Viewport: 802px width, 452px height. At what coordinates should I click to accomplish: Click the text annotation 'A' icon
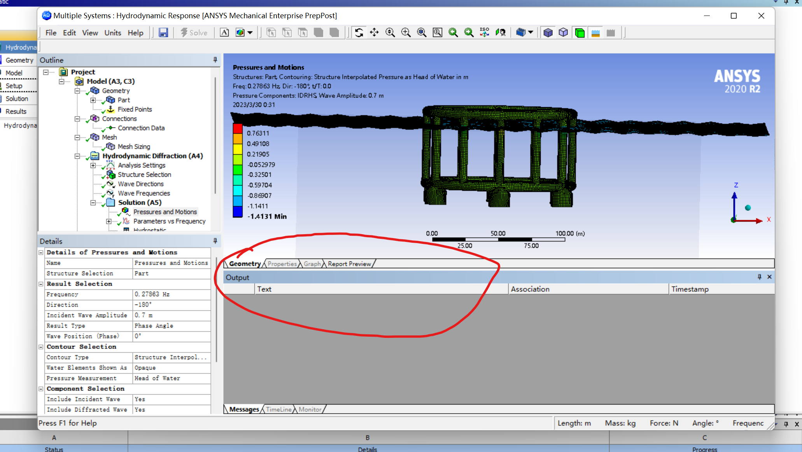click(224, 33)
